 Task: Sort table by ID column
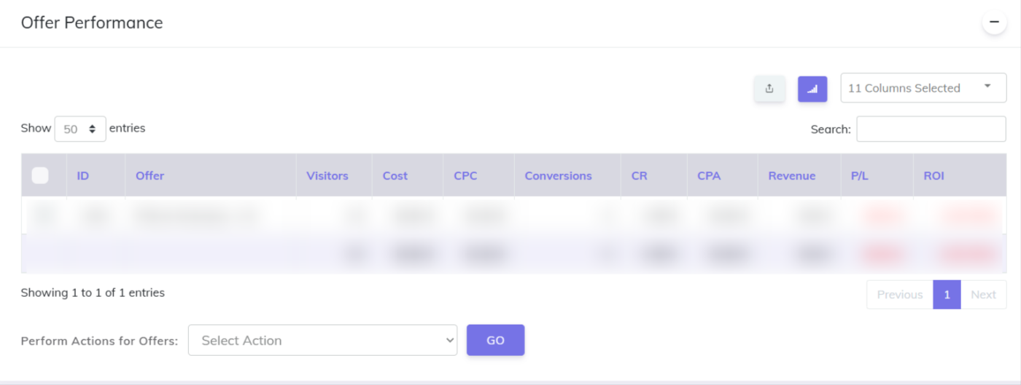coord(83,175)
